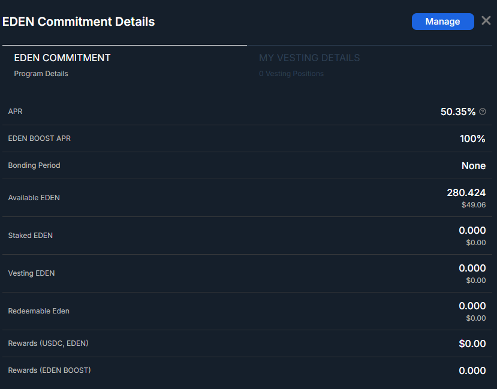Click the 50.35% APR value
This screenshot has width=497, height=389.
pyautogui.click(x=458, y=111)
